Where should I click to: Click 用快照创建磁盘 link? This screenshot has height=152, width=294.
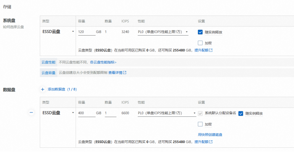(210, 134)
